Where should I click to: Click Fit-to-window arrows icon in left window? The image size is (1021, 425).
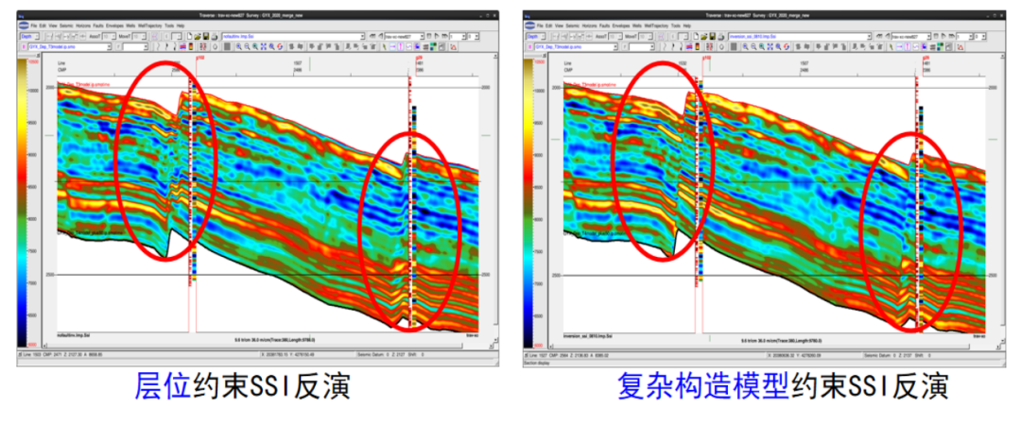click(263, 47)
